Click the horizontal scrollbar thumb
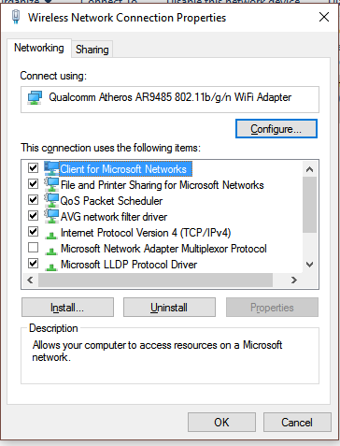The image size is (340, 446). coord(155,280)
